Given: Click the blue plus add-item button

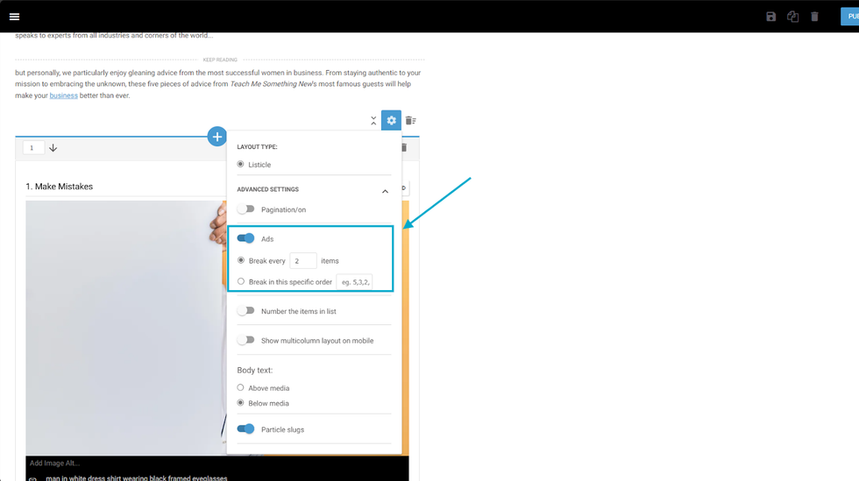Looking at the screenshot, I should pos(217,137).
